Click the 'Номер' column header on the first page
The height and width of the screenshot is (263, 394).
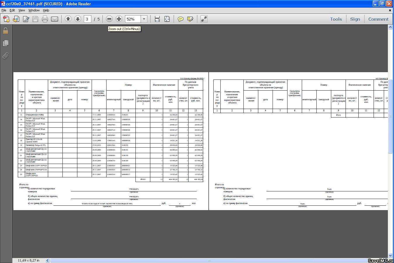[x=128, y=85]
